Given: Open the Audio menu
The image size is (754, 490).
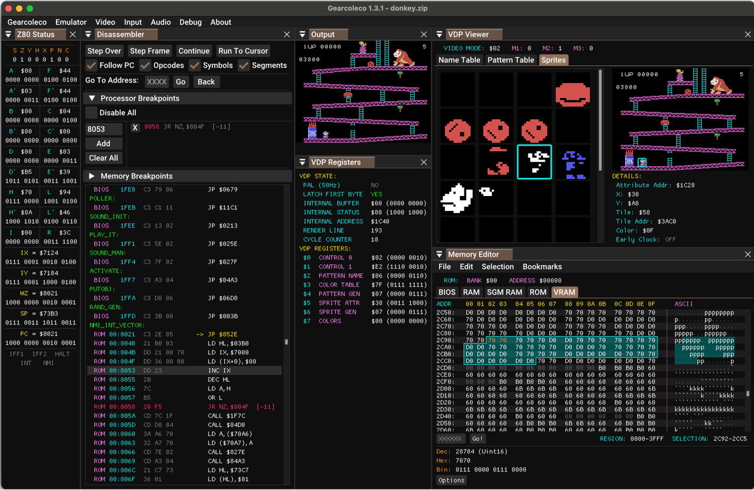Looking at the screenshot, I should pyautogui.click(x=161, y=22).
